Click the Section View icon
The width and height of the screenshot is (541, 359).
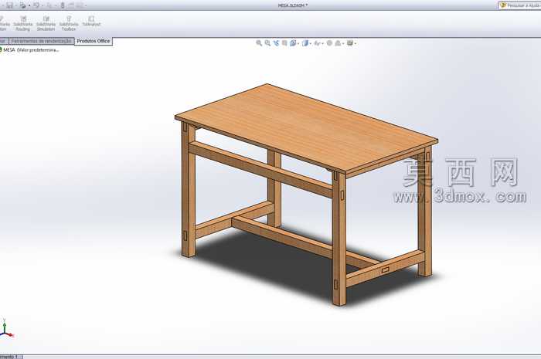click(x=284, y=43)
